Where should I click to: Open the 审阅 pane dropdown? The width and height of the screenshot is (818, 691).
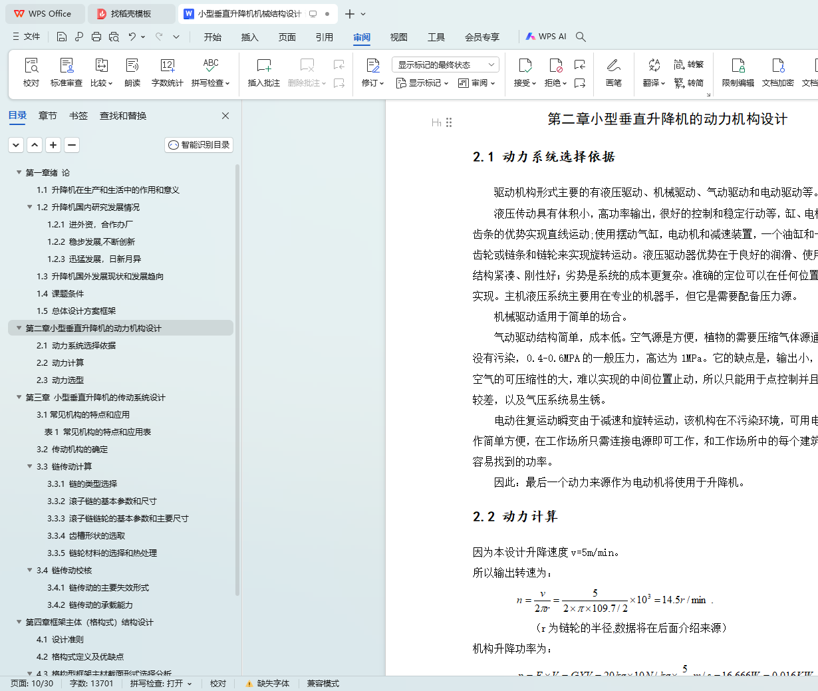point(477,83)
